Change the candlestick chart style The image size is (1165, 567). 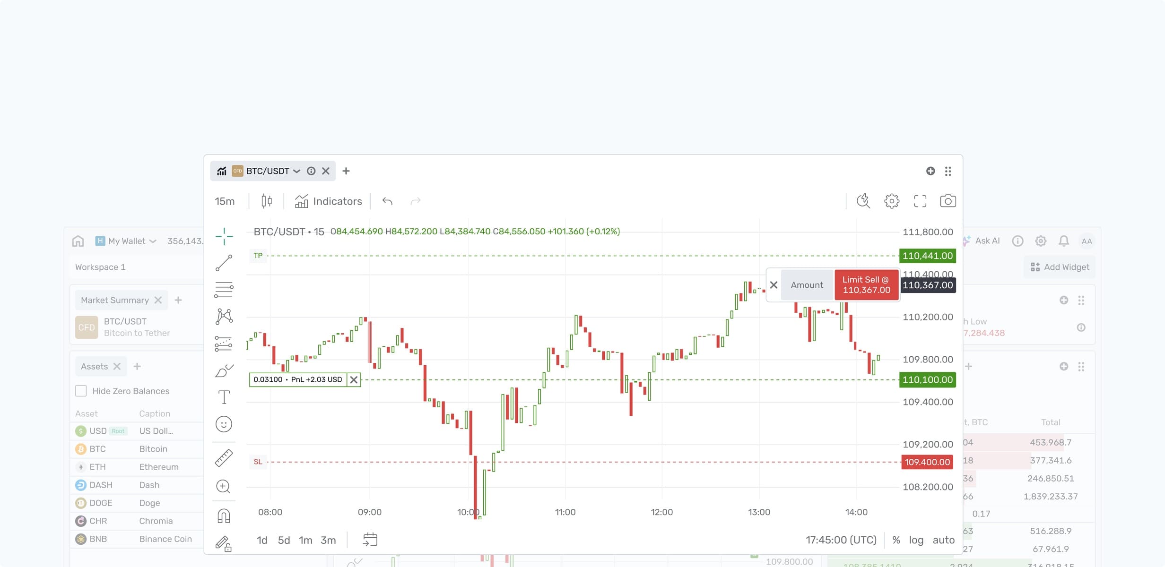click(267, 201)
